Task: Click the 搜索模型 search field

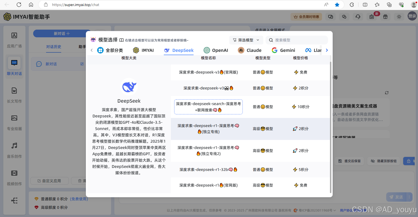Action: pos(297,40)
